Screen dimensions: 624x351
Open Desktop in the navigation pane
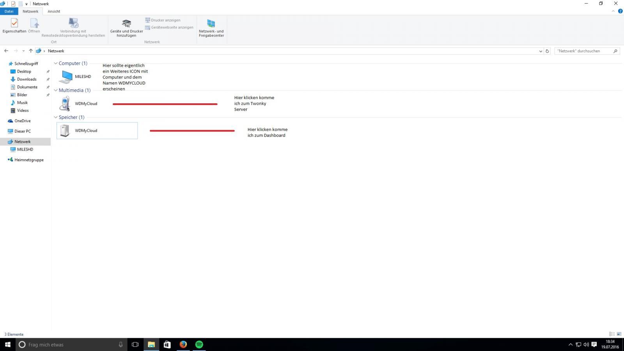tap(24, 71)
